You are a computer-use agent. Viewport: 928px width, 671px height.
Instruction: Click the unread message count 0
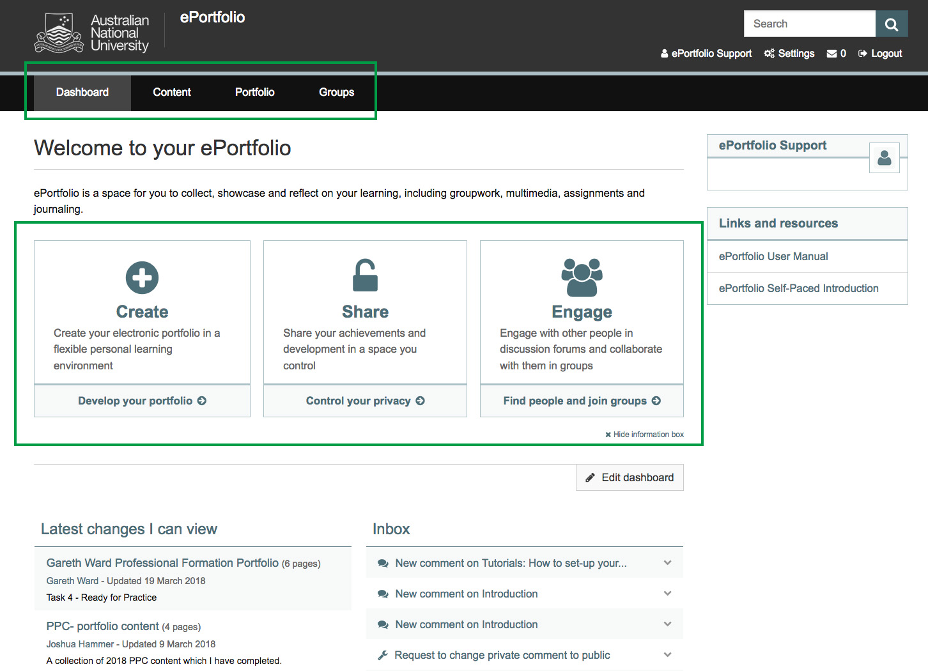click(x=843, y=54)
